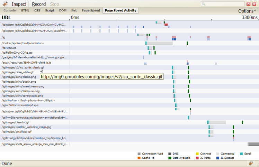Click the Connection Wait legend swatch
Image resolution: width=259 pixels, height=167 pixels.
(139, 154)
